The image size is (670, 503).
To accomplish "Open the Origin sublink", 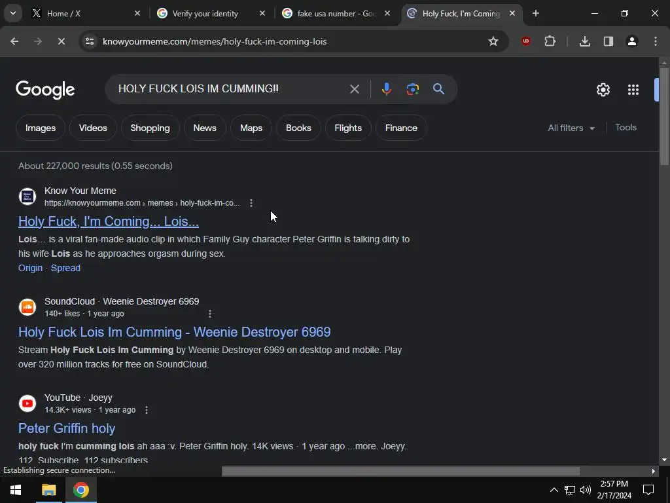I will click(30, 268).
